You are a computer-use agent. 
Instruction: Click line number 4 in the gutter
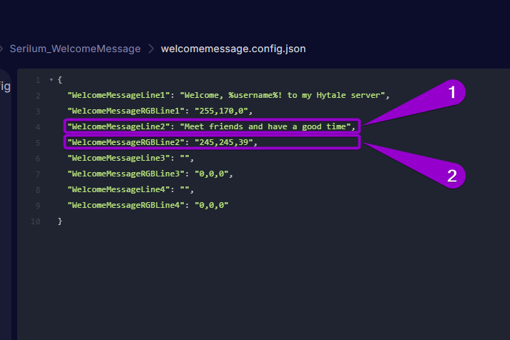pos(38,127)
